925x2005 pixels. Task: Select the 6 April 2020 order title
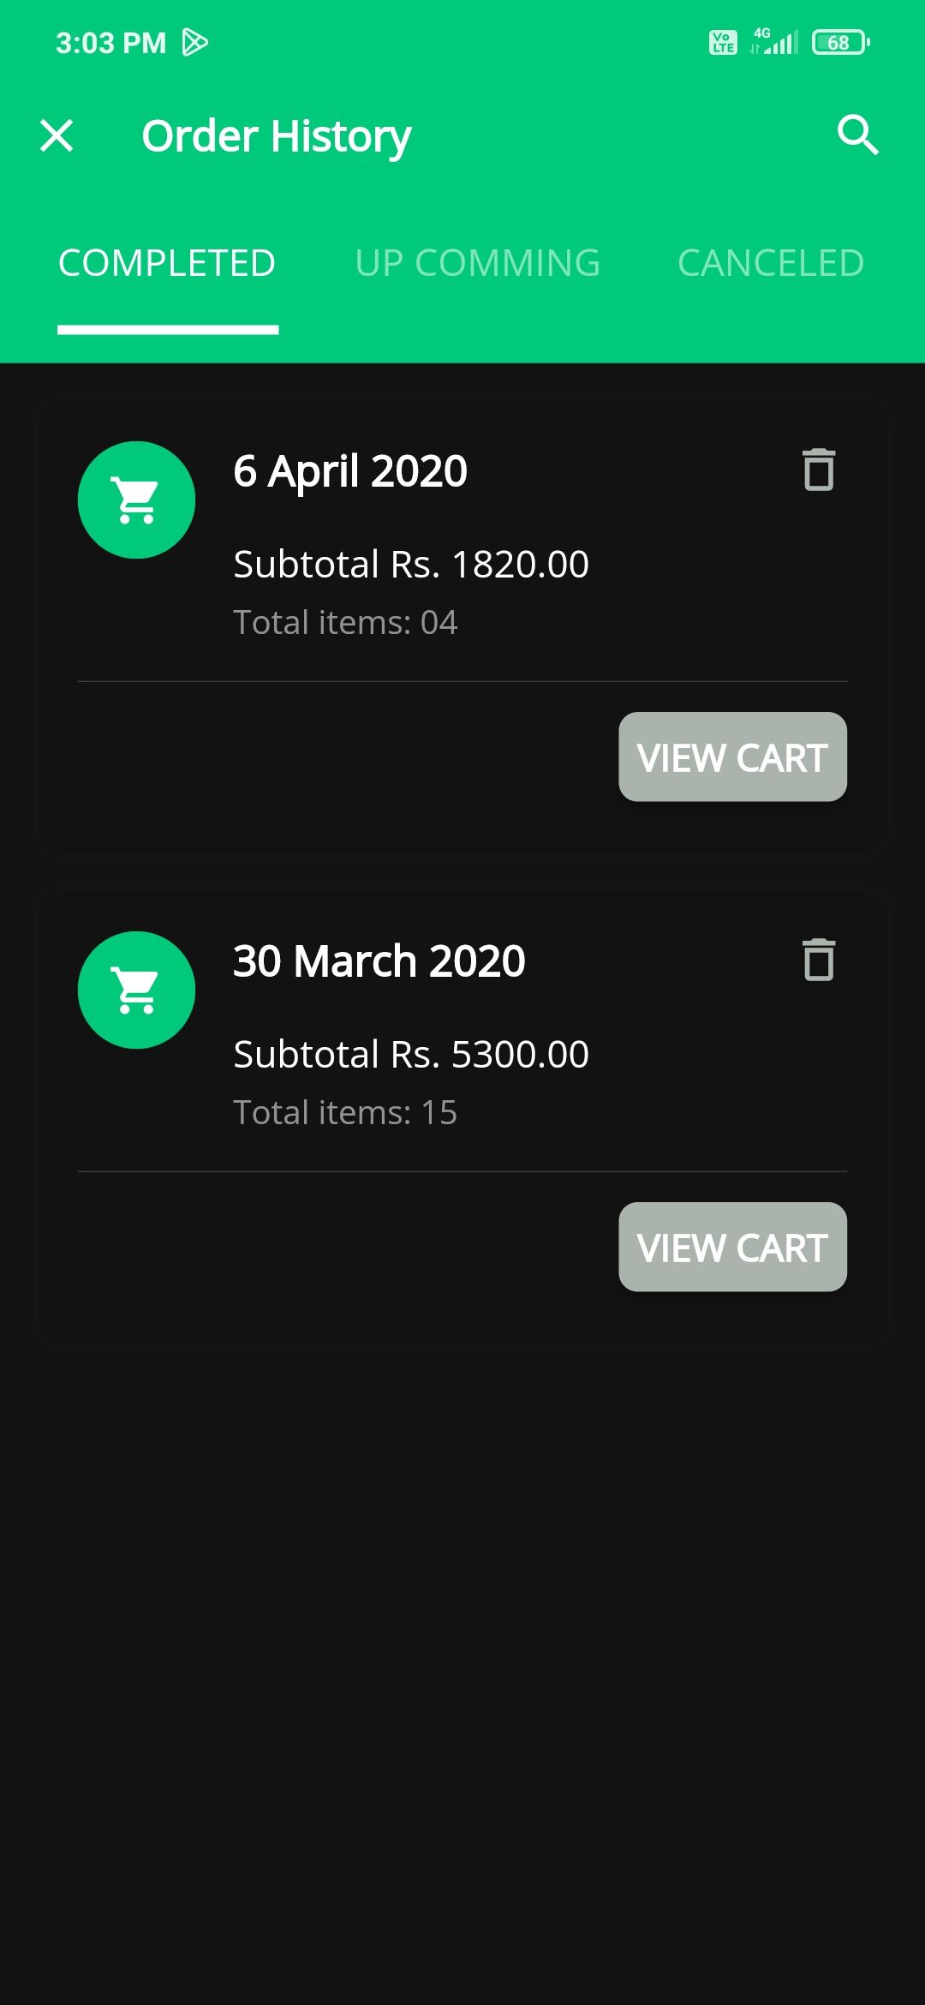click(350, 471)
